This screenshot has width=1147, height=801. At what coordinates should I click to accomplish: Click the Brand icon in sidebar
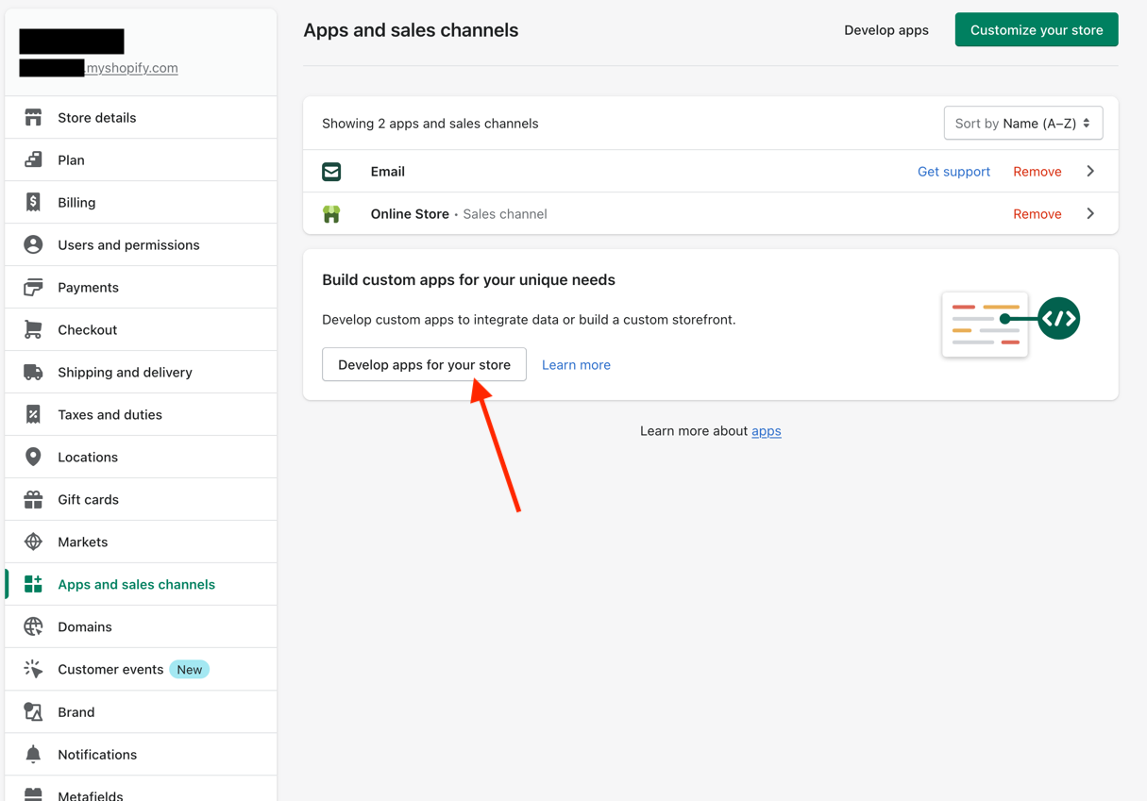pyautogui.click(x=33, y=712)
